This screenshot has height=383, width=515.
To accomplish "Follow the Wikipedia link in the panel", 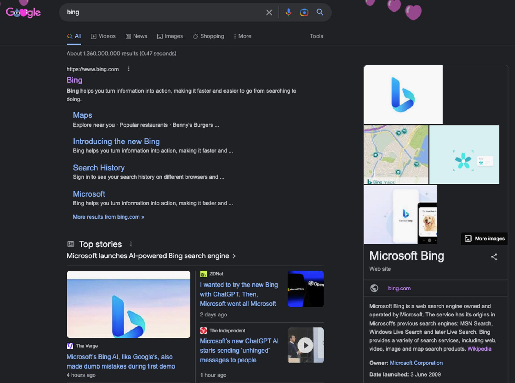I will pyautogui.click(x=479, y=349).
